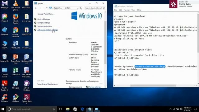Open the Notepad desktop shortcut
This screenshot has height=112, width=199.
(16, 85)
